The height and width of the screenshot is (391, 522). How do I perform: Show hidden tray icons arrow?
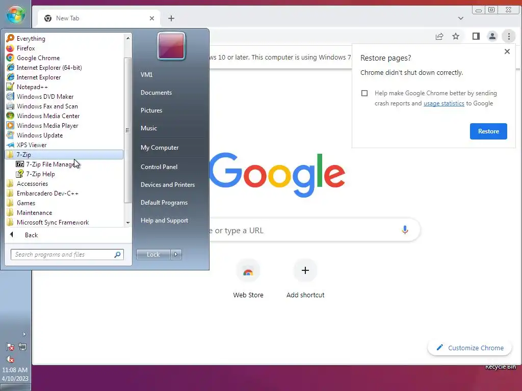click(x=24, y=334)
